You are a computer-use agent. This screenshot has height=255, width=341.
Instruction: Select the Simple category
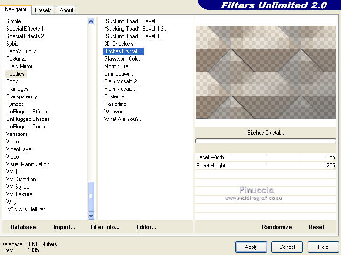tap(14, 21)
